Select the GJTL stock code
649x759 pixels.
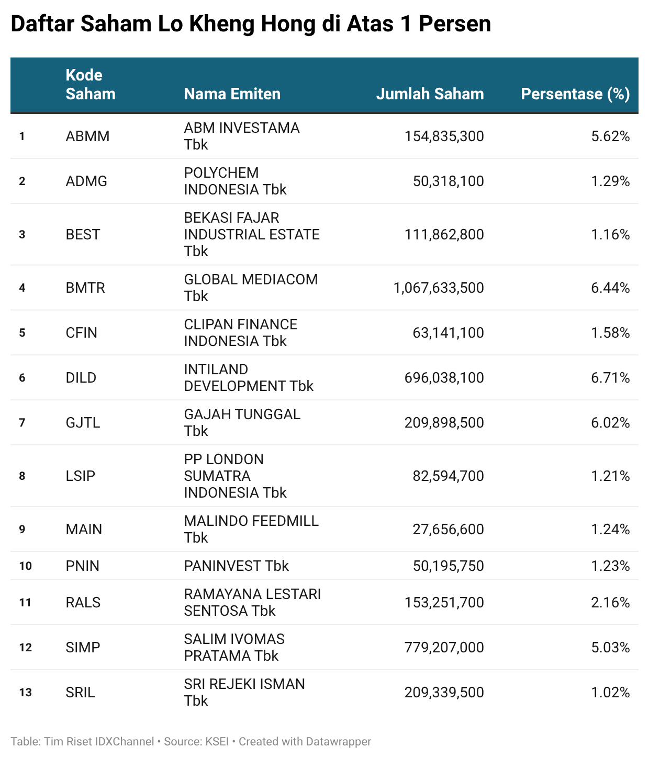[83, 423]
